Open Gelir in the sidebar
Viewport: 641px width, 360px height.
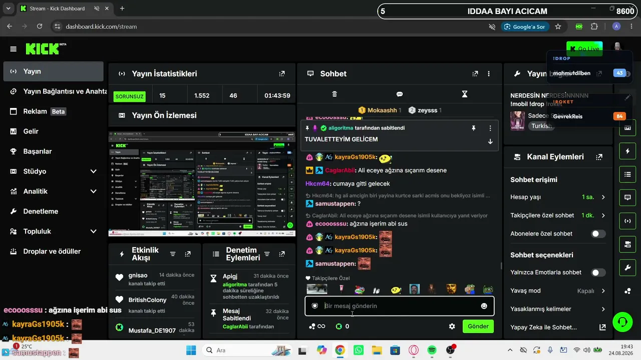coord(53,131)
